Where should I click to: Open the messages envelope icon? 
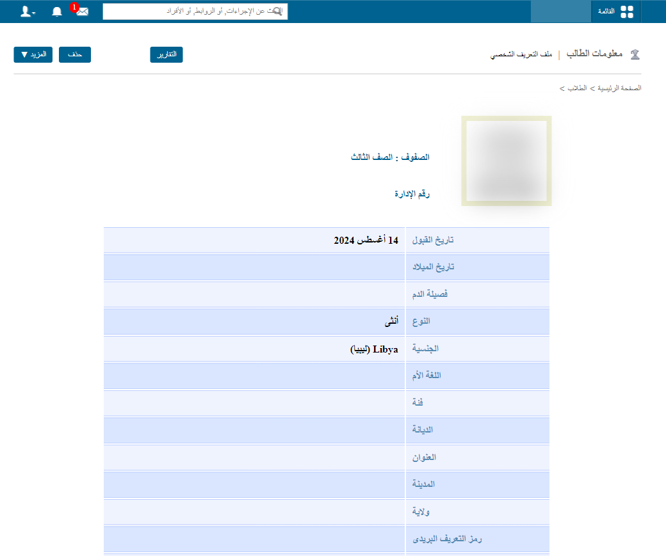pos(83,12)
